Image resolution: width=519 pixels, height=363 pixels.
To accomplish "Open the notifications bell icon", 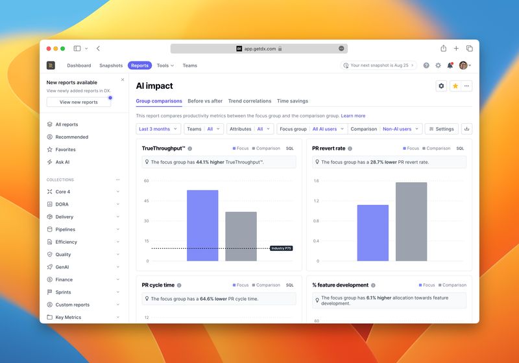I will 450,65.
